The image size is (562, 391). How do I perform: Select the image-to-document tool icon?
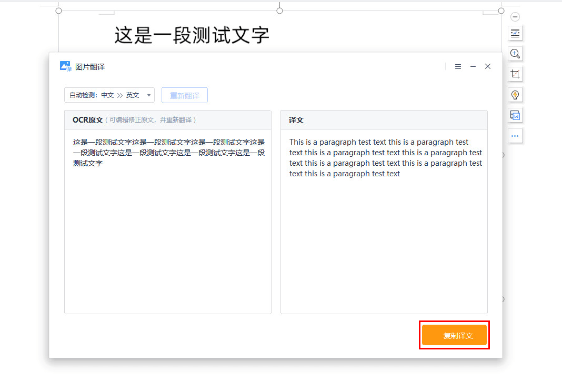coord(515,115)
